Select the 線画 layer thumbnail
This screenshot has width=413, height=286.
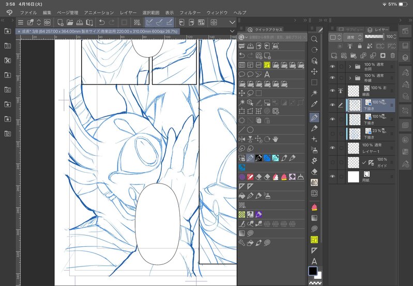click(x=354, y=91)
